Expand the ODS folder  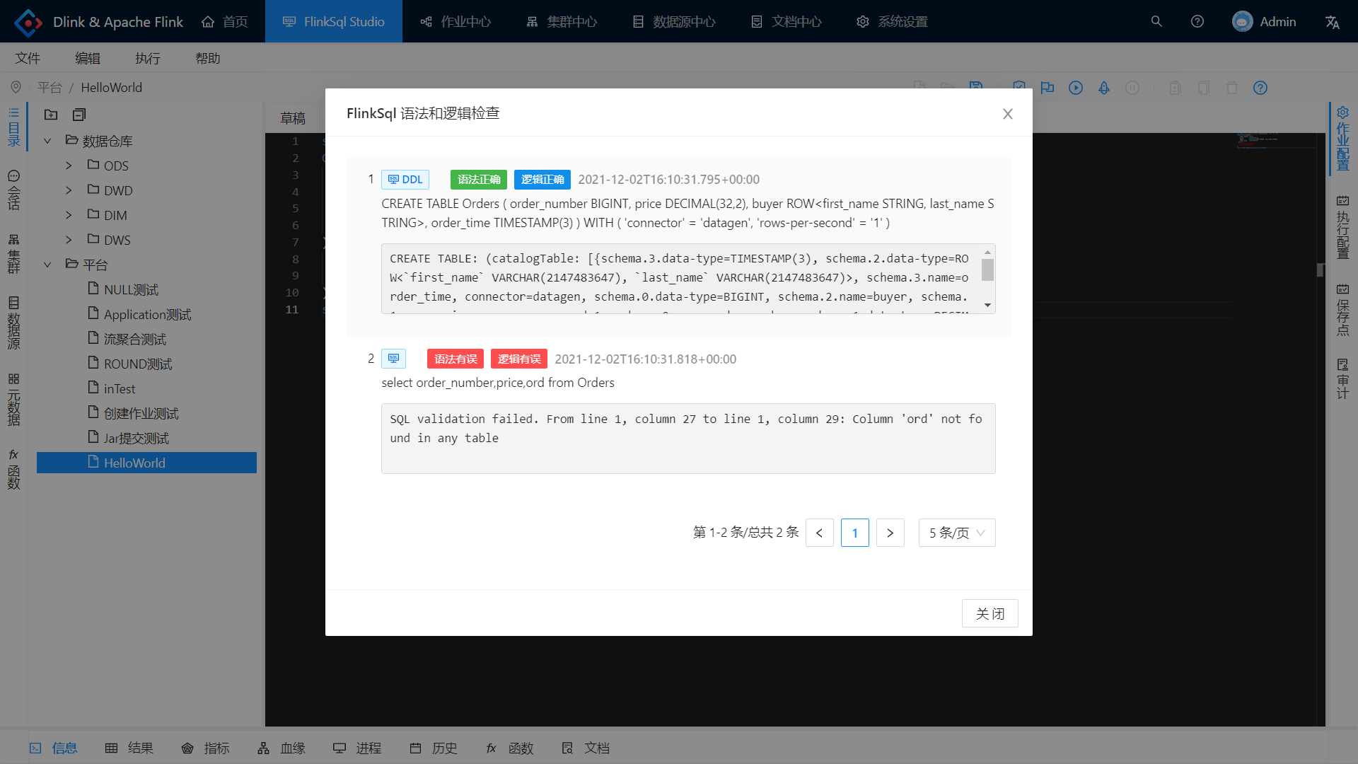pos(69,166)
